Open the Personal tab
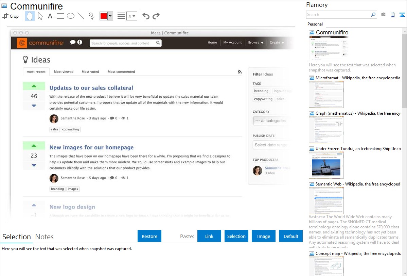 (315, 24)
